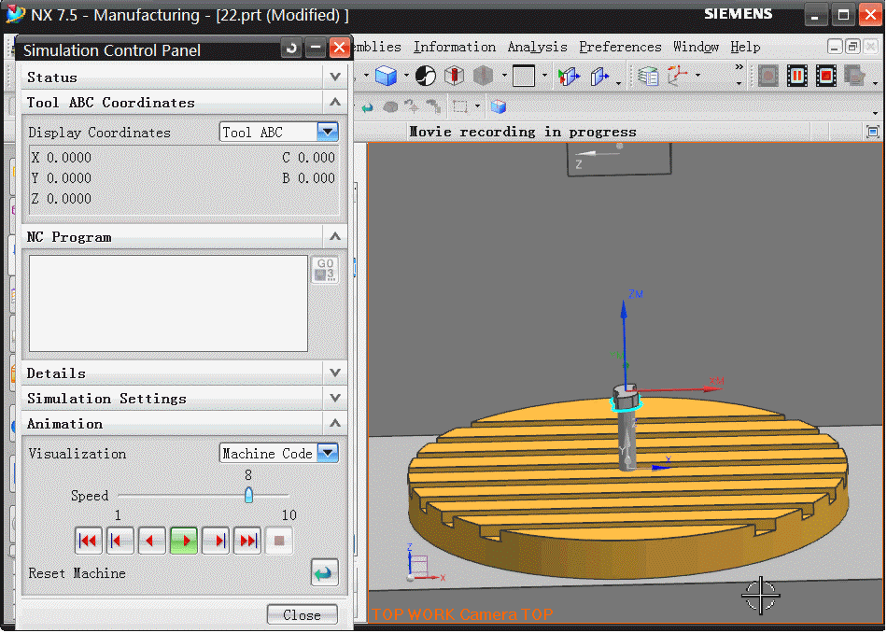Image resolution: width=887 pixels, height=633 pixels.
Task: Click the C 0.000 rotation value
Action: (308, 157)
